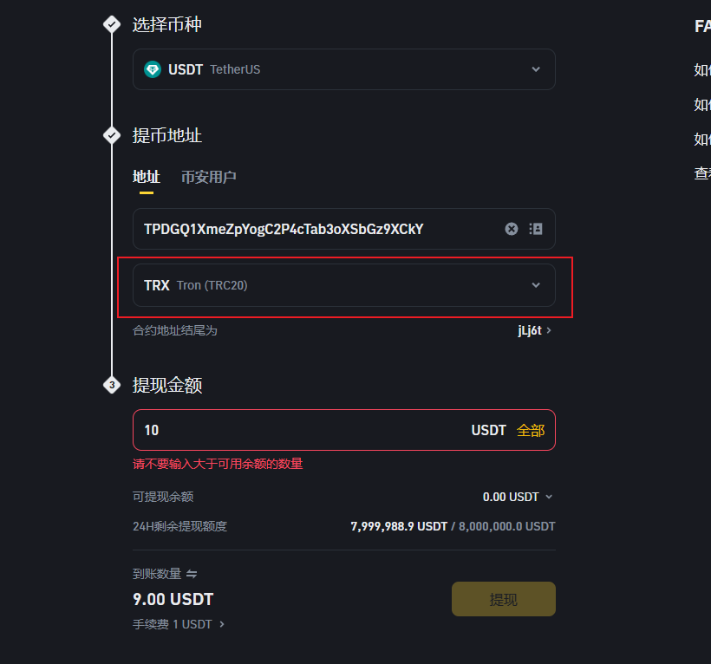Click the diamond step marker next to 提币地址
This screenshot has width=711, height=664.
(x=111, y=135)
